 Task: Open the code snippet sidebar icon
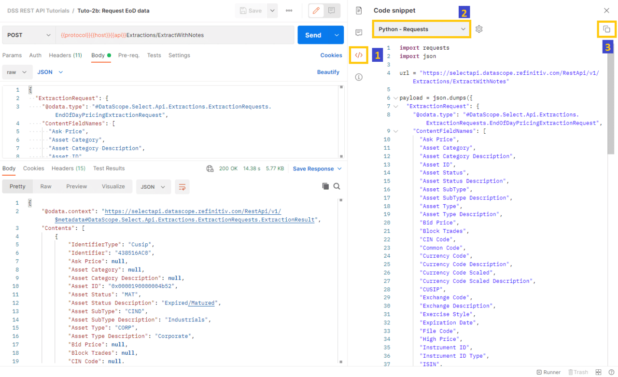point(359,55)
